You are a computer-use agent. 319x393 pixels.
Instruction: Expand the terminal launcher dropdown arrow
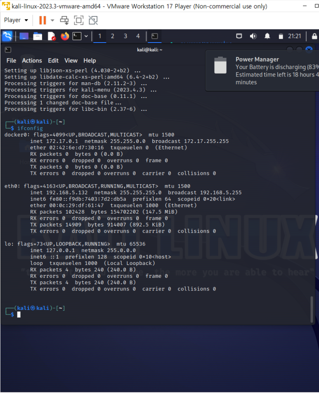(86, 36)
